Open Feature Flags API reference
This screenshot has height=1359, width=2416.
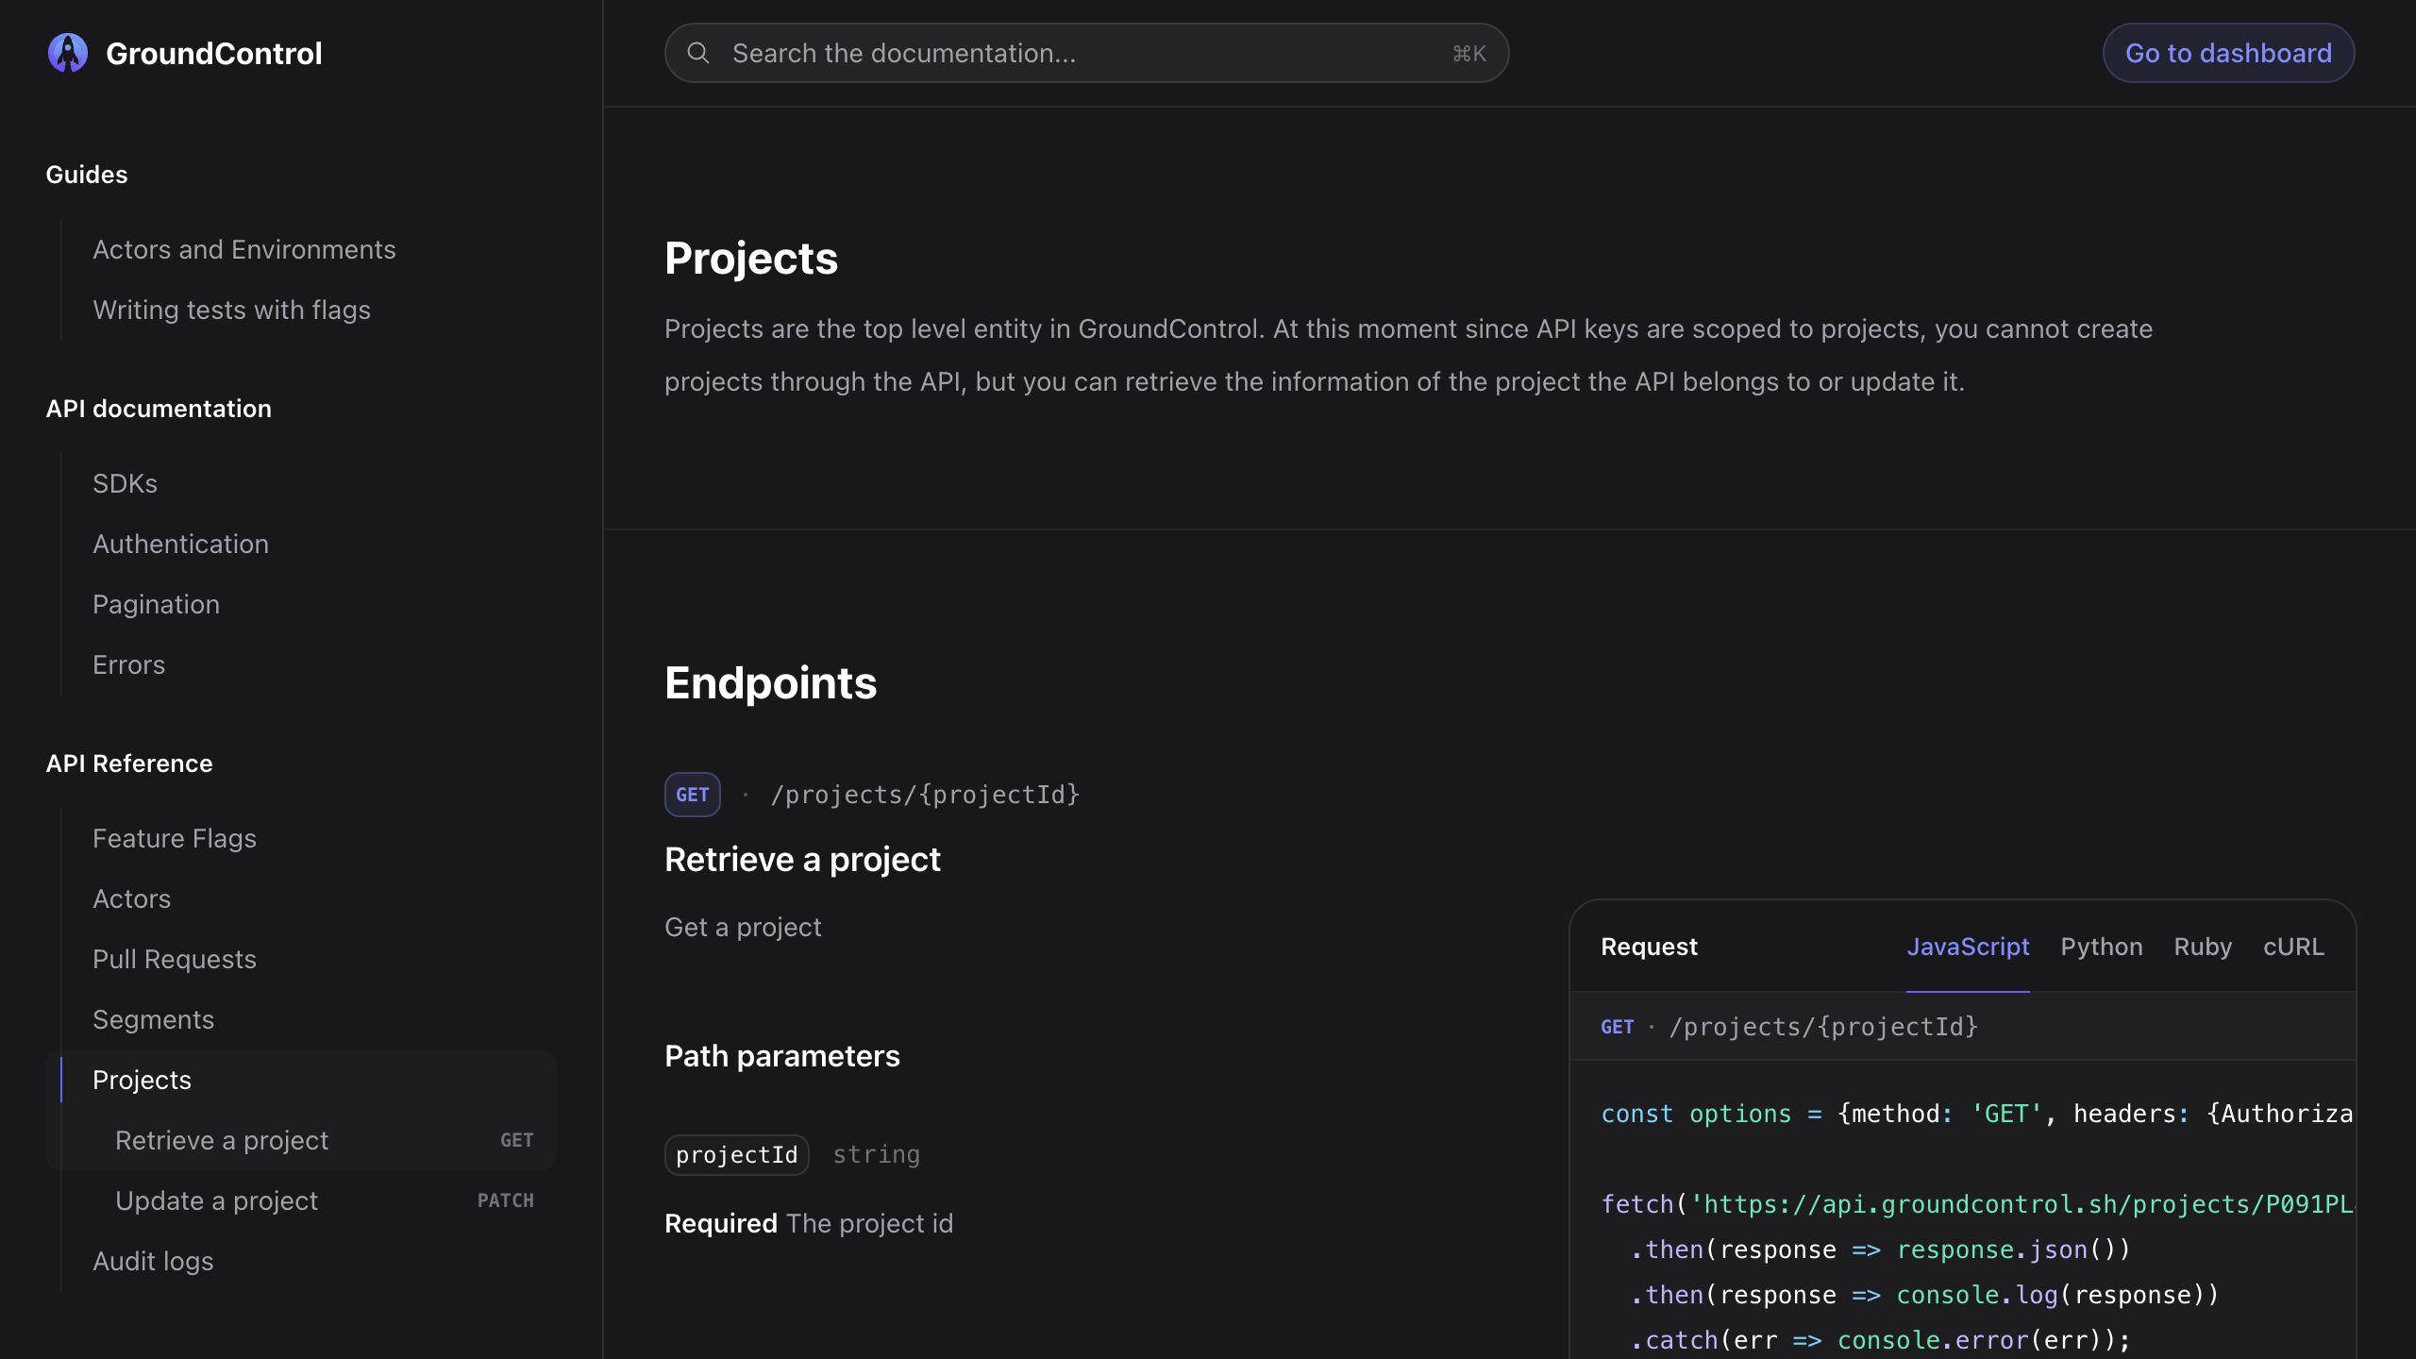pyautogui.click(x=175, y=838)
